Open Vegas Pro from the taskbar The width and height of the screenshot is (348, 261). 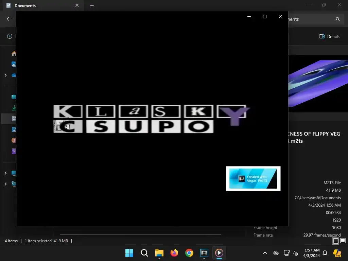(204, 253)
